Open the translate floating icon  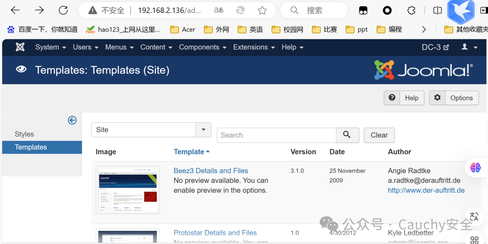point(474,216)
